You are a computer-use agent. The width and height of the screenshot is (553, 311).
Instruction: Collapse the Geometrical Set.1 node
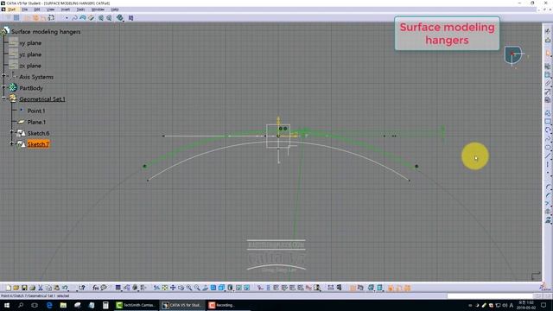coord(3,98)
